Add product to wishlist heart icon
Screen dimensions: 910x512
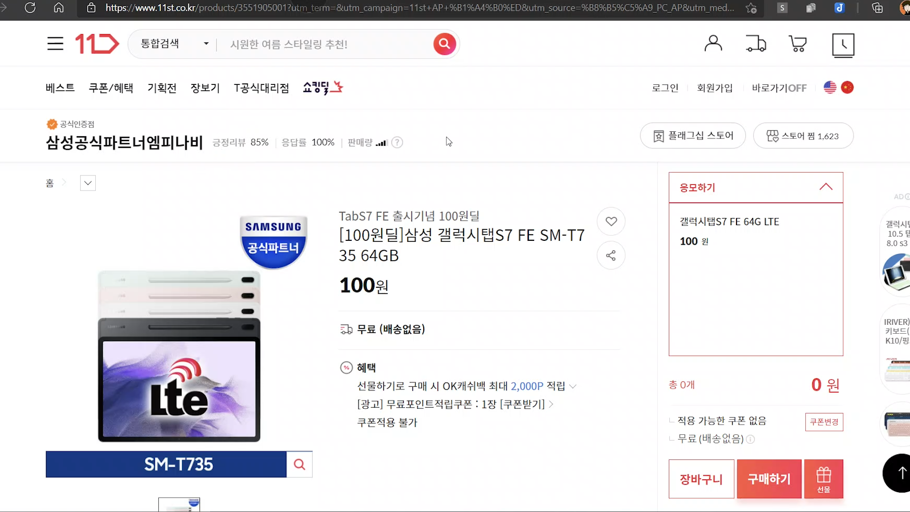[x=611, y=221]
